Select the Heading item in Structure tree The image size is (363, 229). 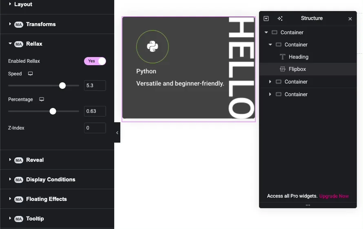[x=298, y=57]
